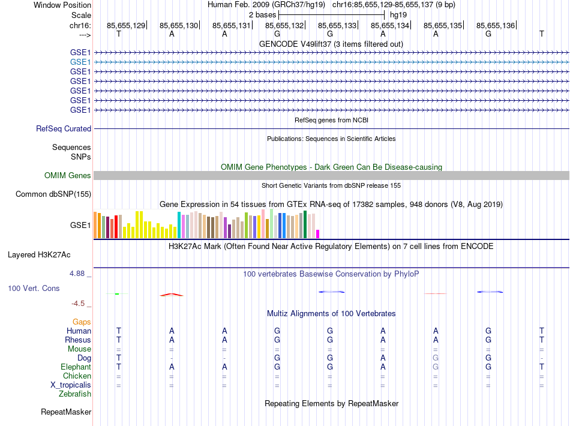
Task: Click the RepeatMasker track label
Action: [x=66, y=412]
